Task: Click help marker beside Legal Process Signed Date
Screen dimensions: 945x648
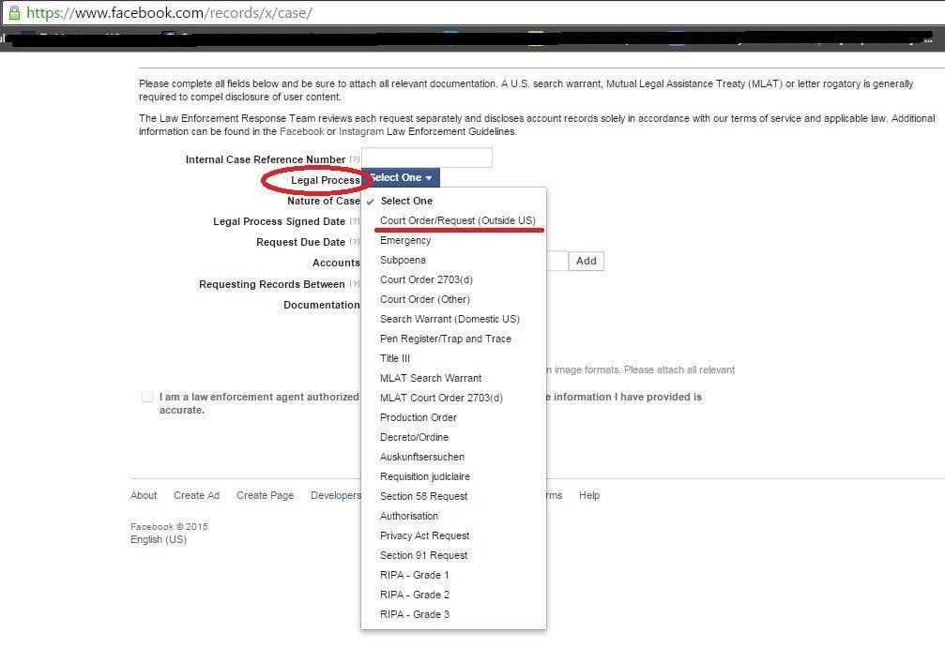Action: pyautogui.click(x=355, y=221)
